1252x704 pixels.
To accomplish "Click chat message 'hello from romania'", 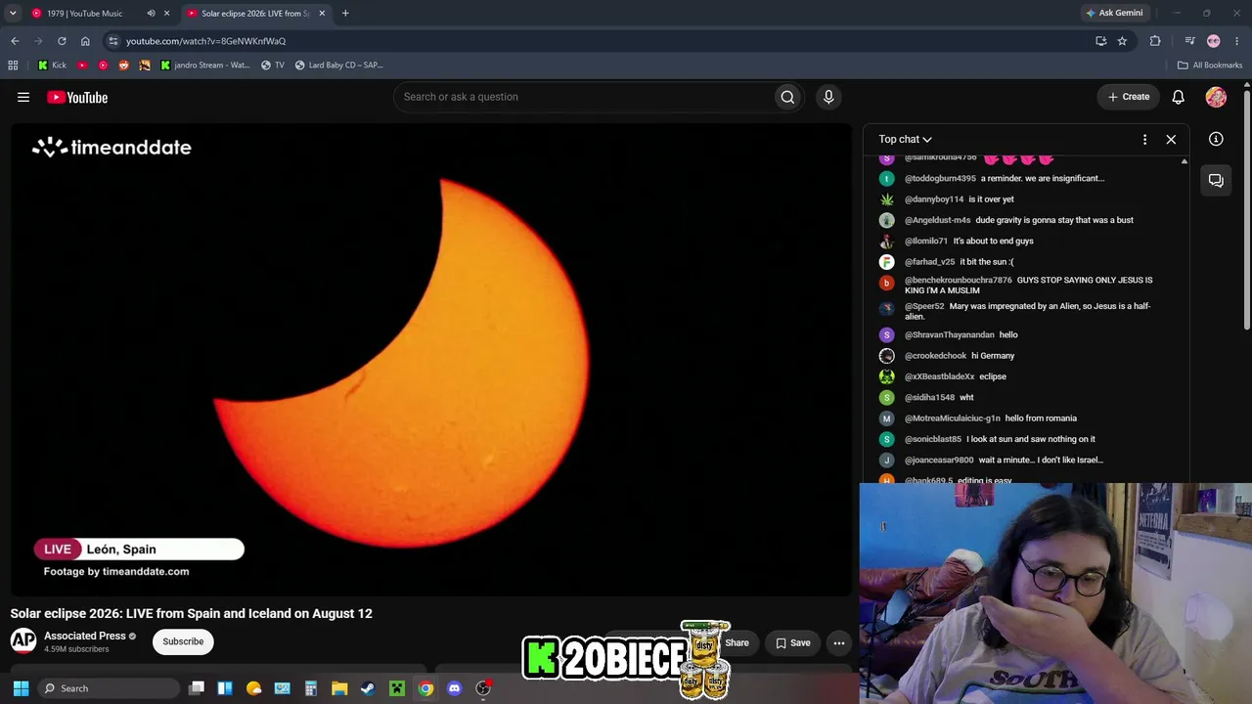I will click(1041, 418).
